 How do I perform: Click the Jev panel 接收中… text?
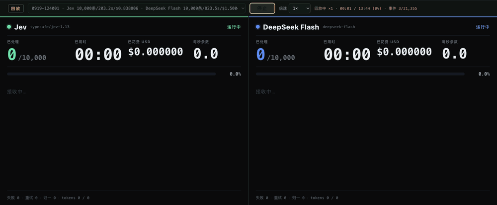click(x=17, y=92)
